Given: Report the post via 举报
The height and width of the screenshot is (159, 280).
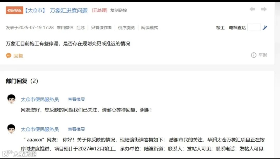Looking at the screenshot, I should click(263, 55).
